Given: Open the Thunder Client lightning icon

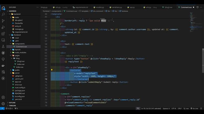Looking at the screenshot, I should [x=3, y=78].
